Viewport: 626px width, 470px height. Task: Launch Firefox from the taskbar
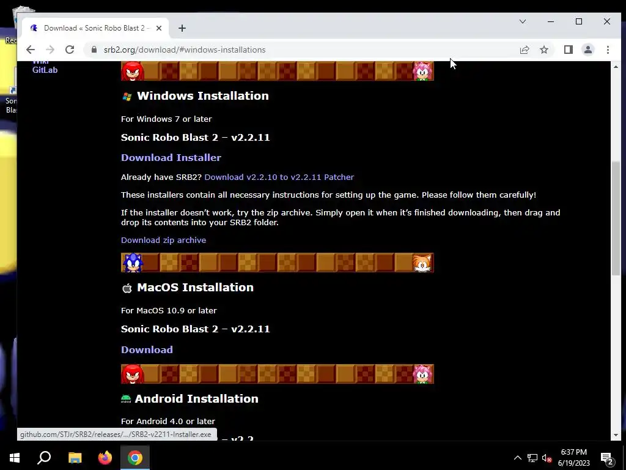click(105, 458)
